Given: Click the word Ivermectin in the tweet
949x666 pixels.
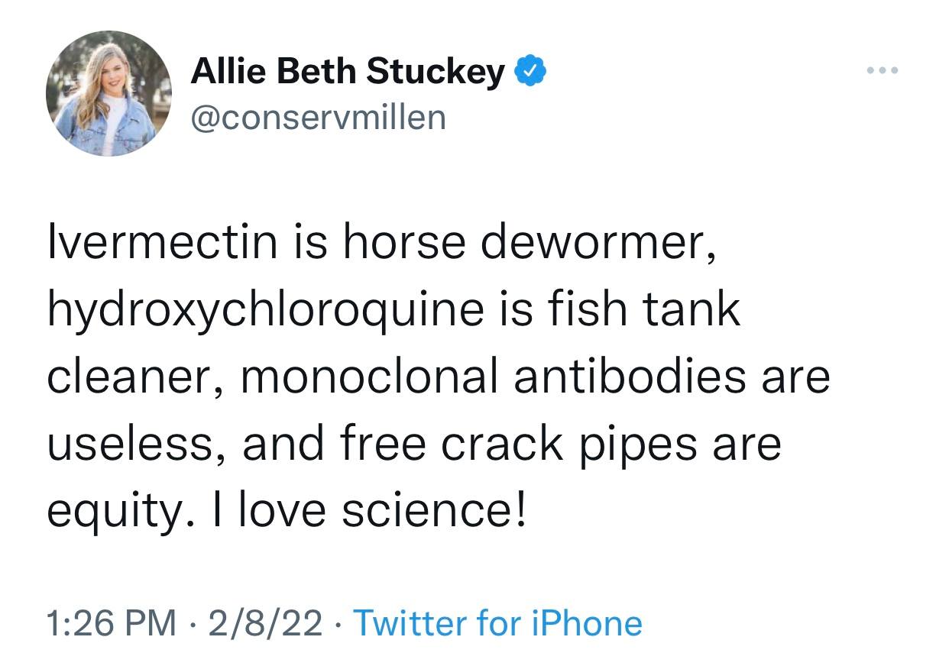Looking at the screenshot, I should coord(162,242).
